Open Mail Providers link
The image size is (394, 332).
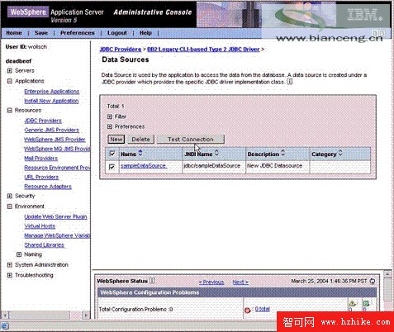pos(41,159)
